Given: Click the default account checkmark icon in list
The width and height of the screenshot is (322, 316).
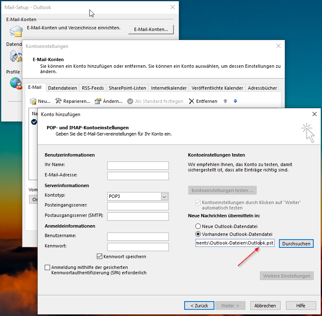Looking at the screenshot, I should point(34,122).
